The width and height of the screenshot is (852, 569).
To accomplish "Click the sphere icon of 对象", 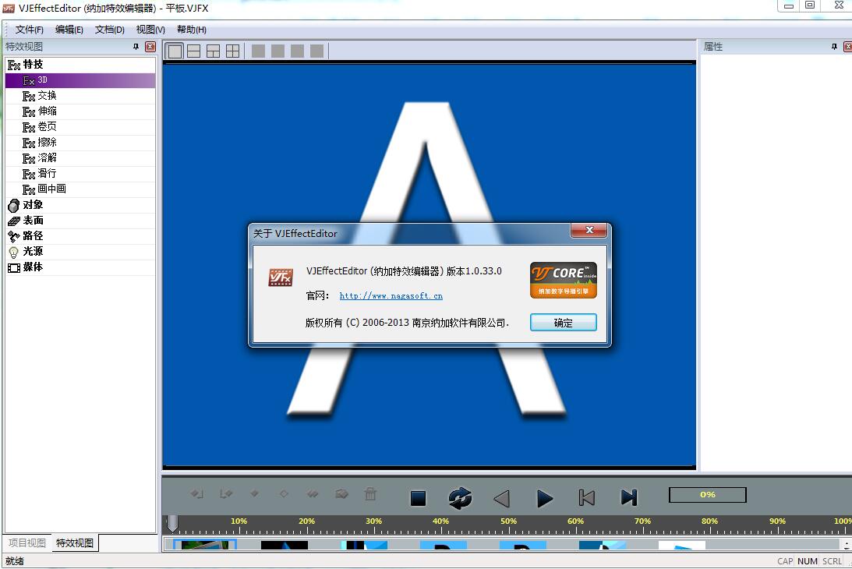I will click(x=13, y=206).
